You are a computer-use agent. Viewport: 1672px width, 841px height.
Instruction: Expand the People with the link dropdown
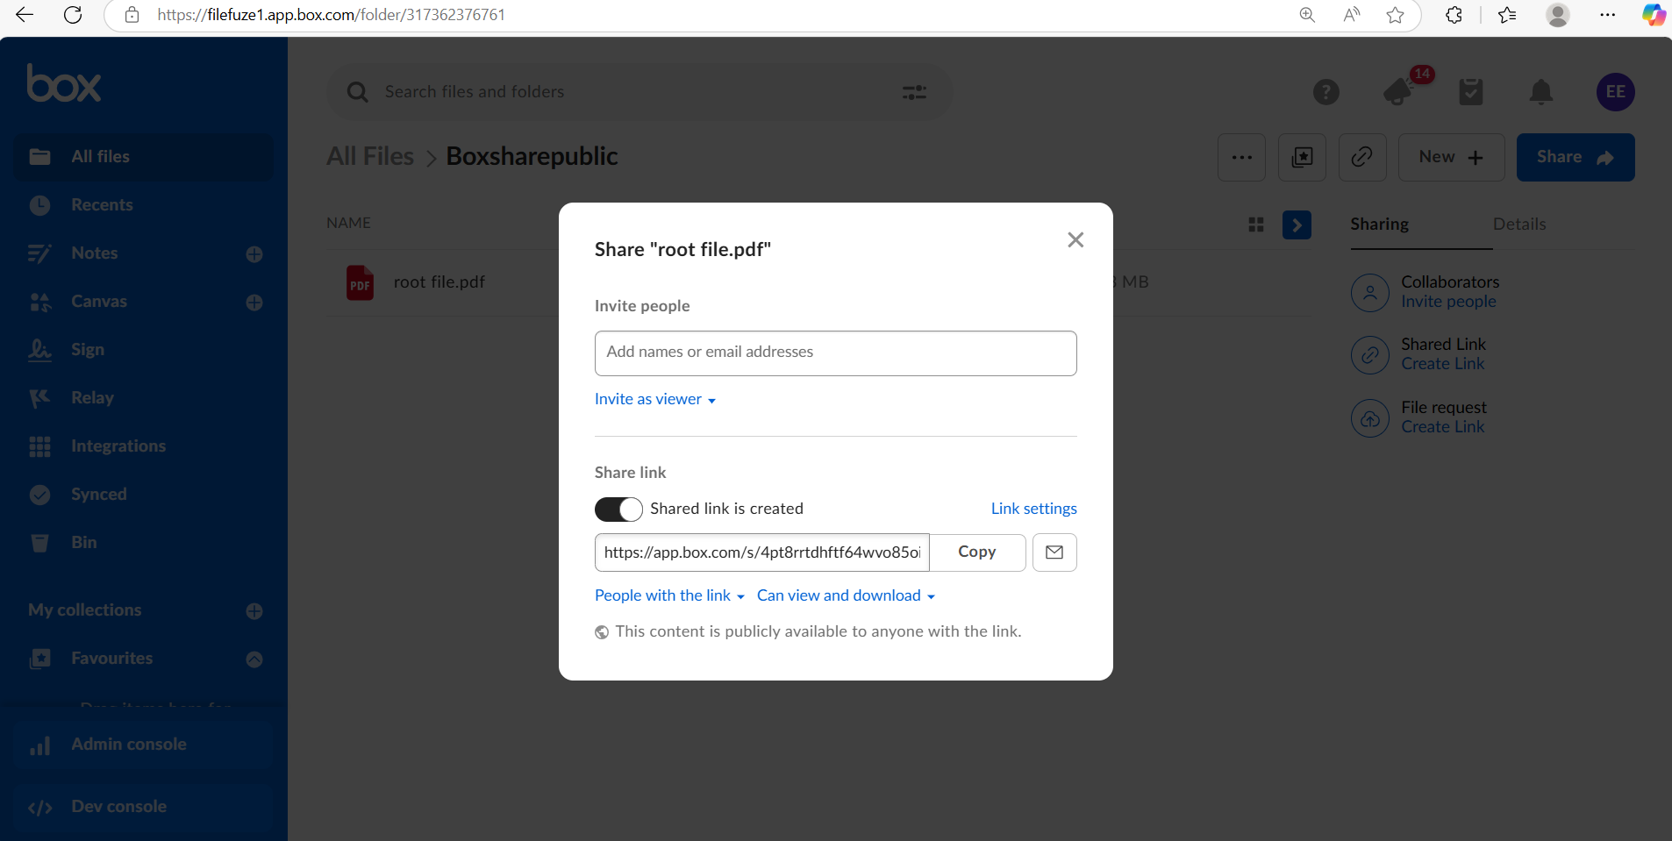tap(669, 595)
